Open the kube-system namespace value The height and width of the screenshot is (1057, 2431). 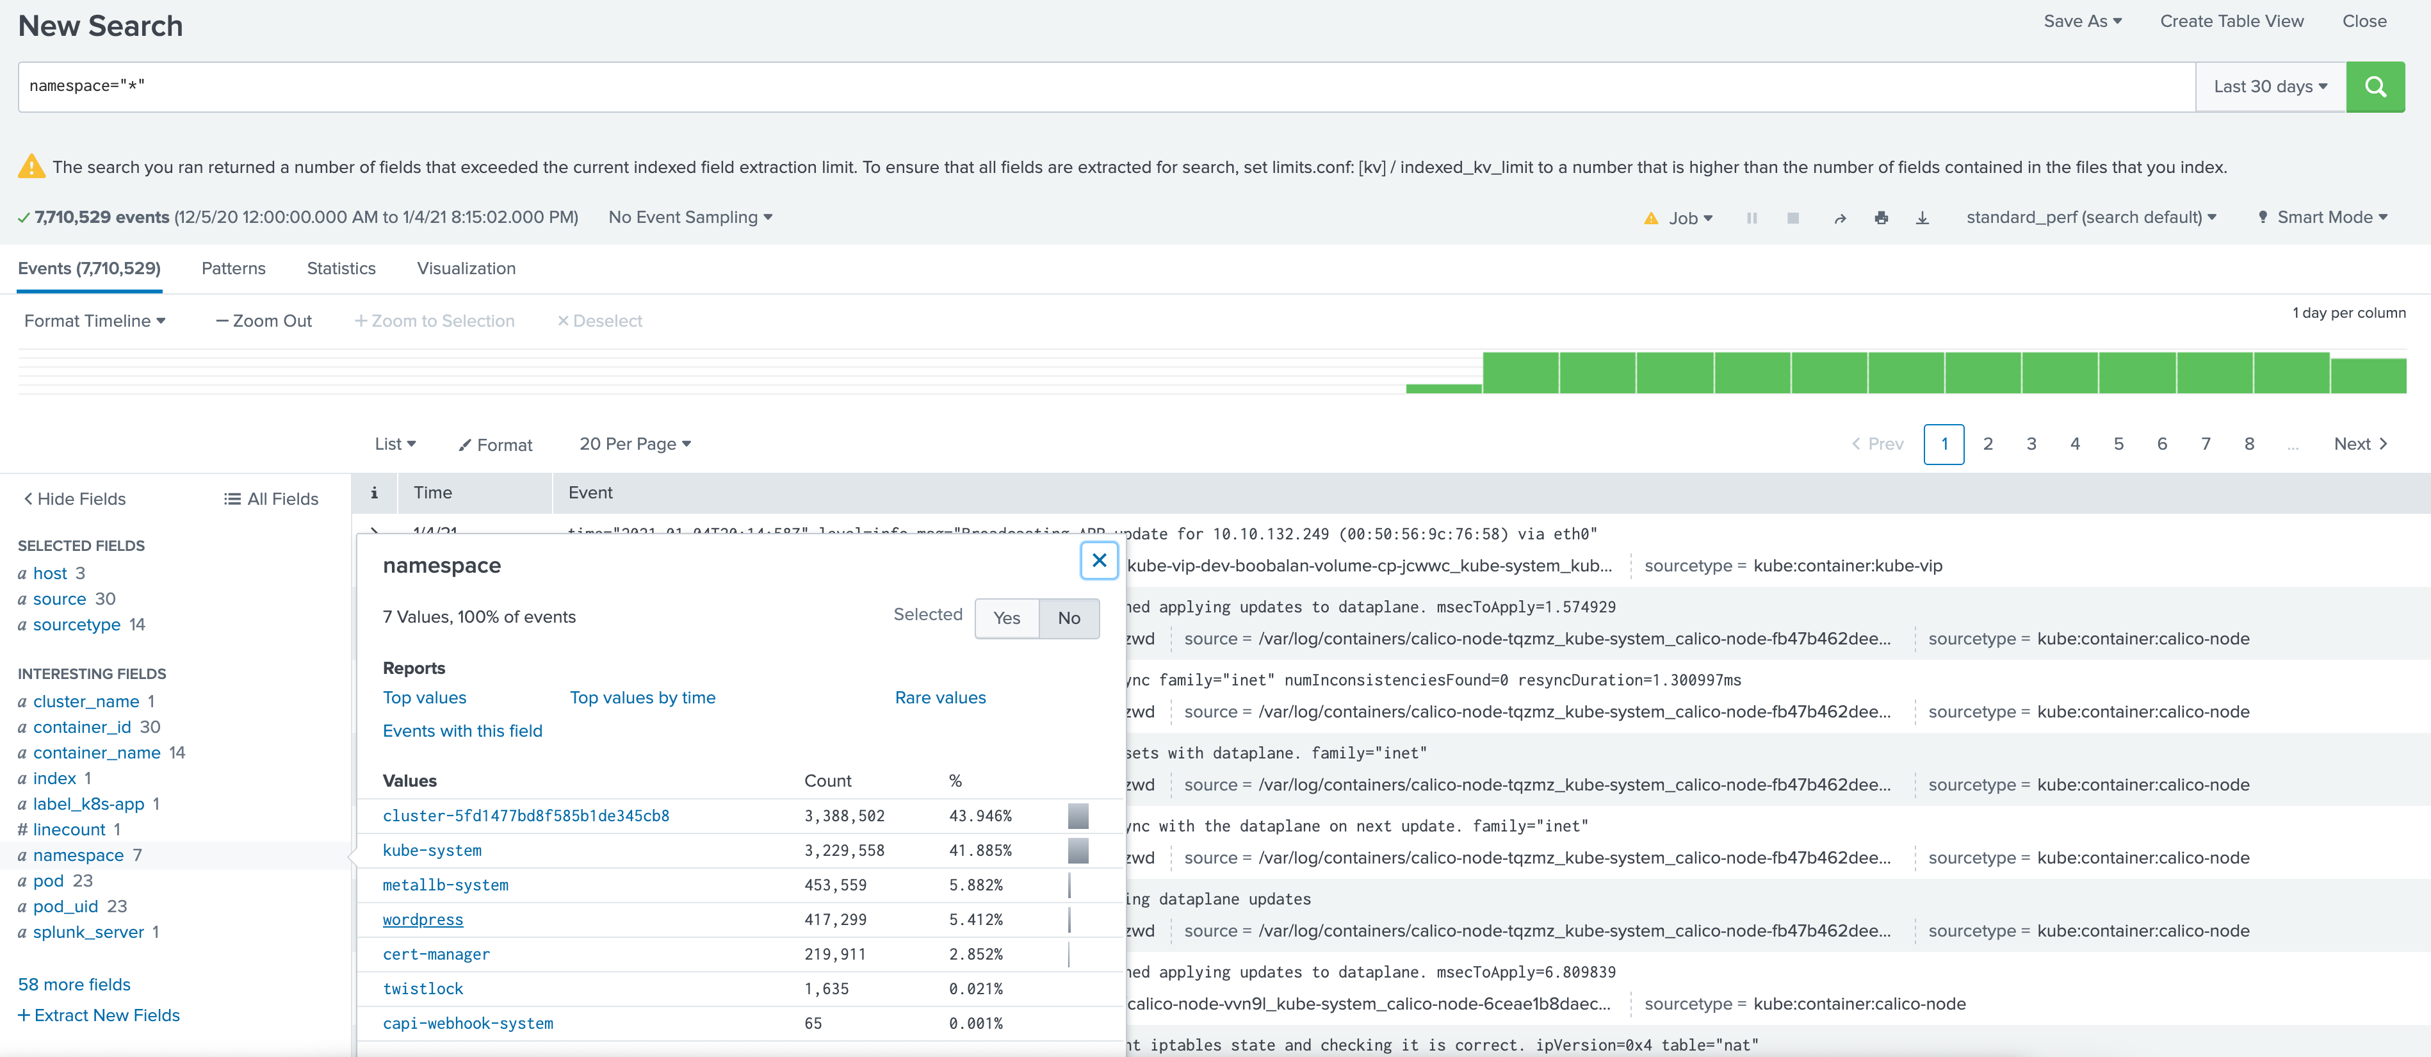(x=431, y=850)
